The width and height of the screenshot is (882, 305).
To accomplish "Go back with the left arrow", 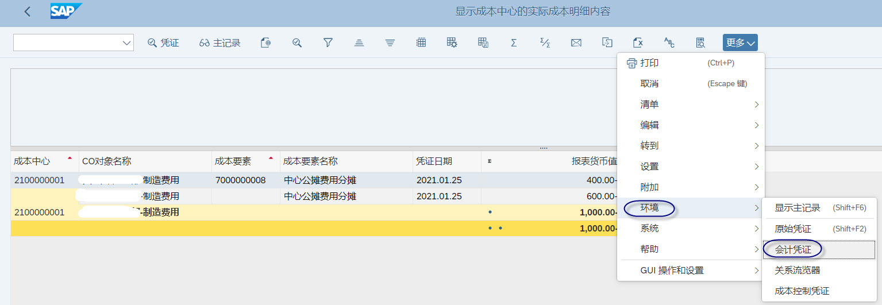I will (x=28, y=11).
